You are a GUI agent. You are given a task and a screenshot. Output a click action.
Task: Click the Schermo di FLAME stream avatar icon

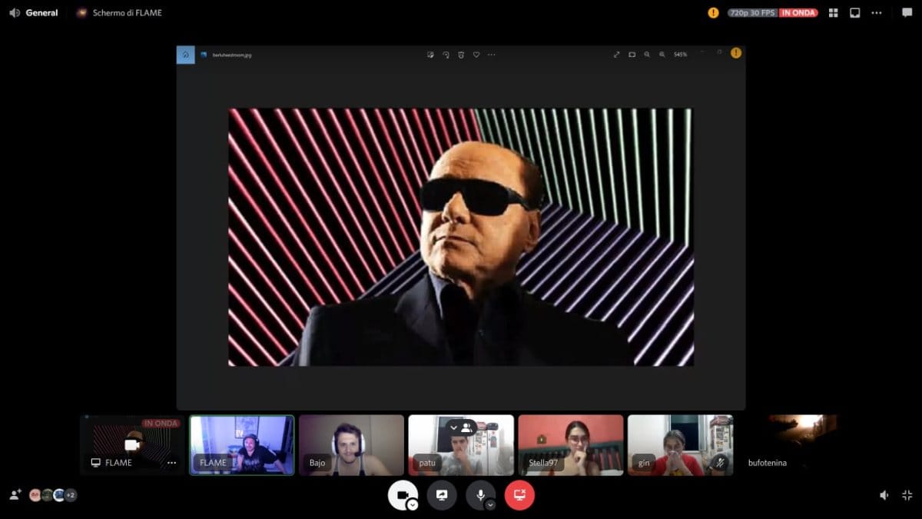[x=82, y=12]
